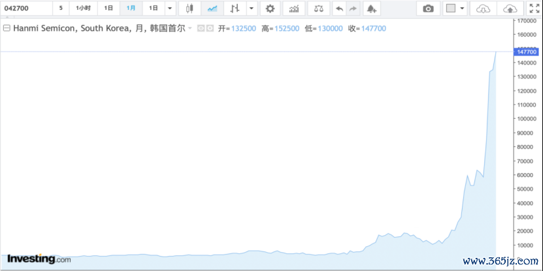Click the 100000 price axis label
This screenshot has width=543, height=271.
[526, 119]
